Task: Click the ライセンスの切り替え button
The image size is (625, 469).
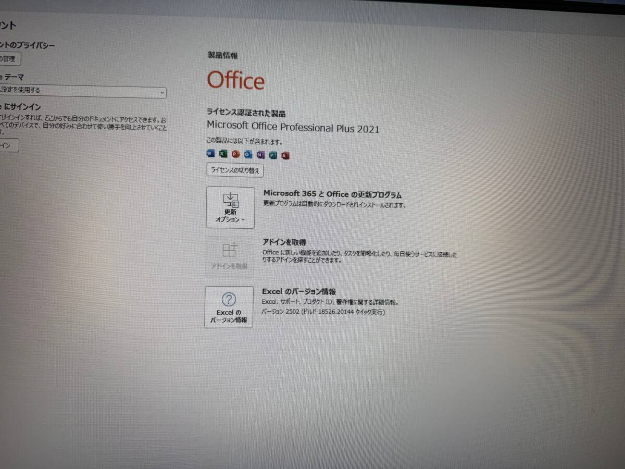Action: tap(235, 170)
